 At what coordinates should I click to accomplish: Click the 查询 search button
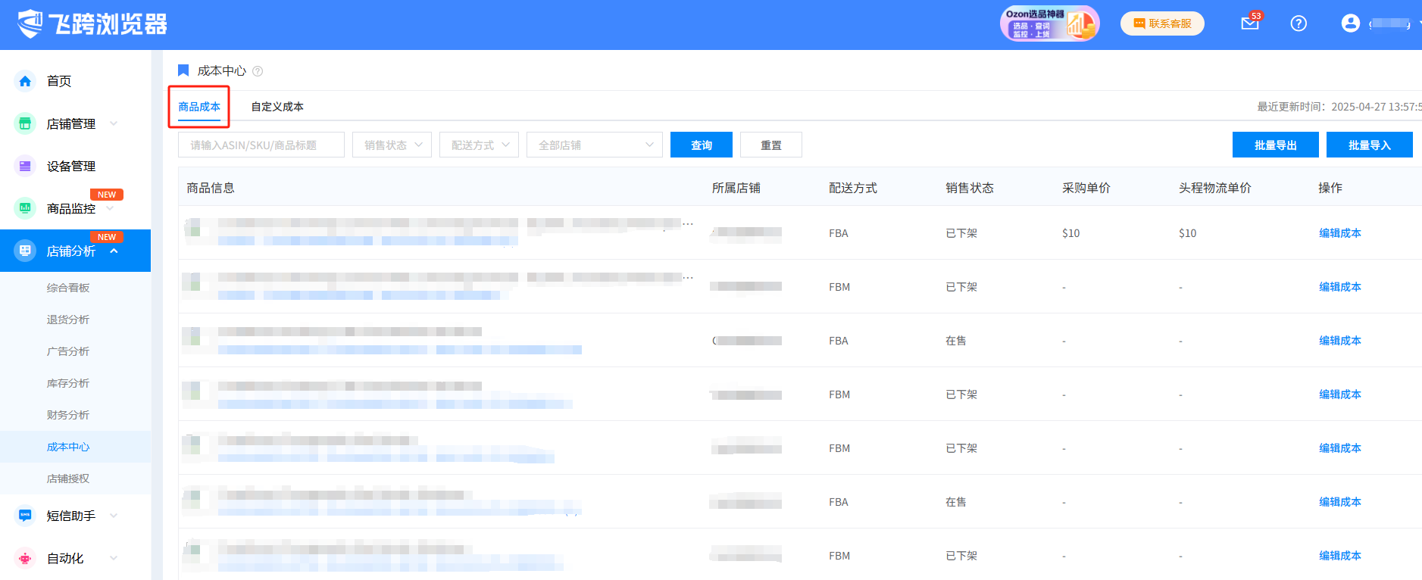click(x=701, y=145)
